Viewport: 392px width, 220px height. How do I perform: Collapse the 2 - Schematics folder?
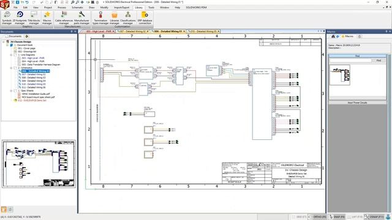pos(11,68)
